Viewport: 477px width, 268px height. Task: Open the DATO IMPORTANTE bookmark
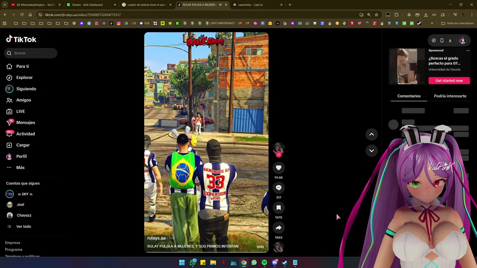220,23
